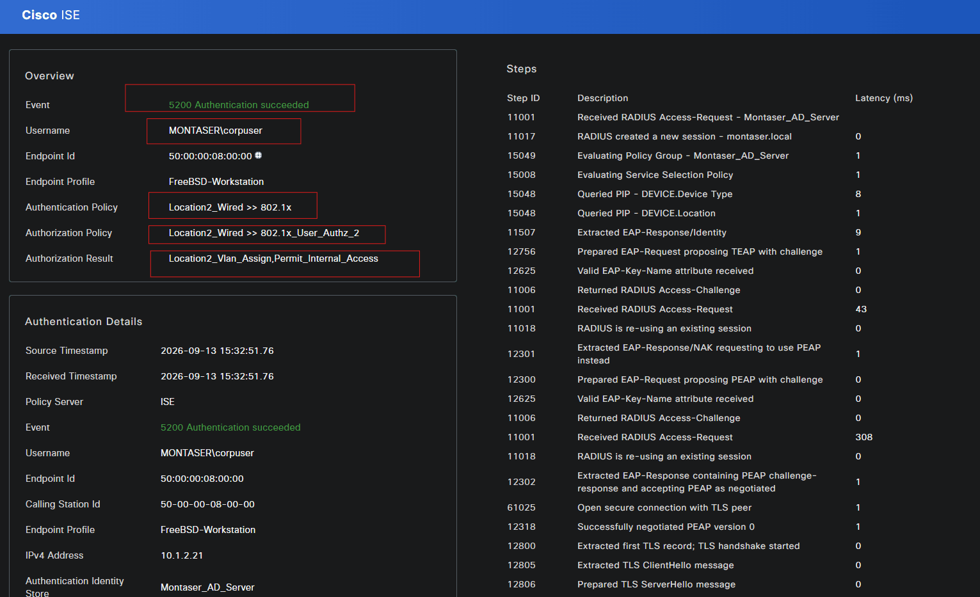Click the 'Authentication Policy' field label
This screenshot has height=597, width=980.
(x=72, y=207)
